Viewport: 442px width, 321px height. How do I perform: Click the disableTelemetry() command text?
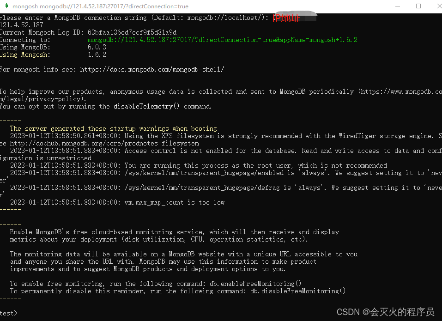[x=146, y=106]
